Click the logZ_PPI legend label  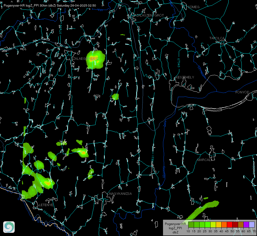coord(175,228)
